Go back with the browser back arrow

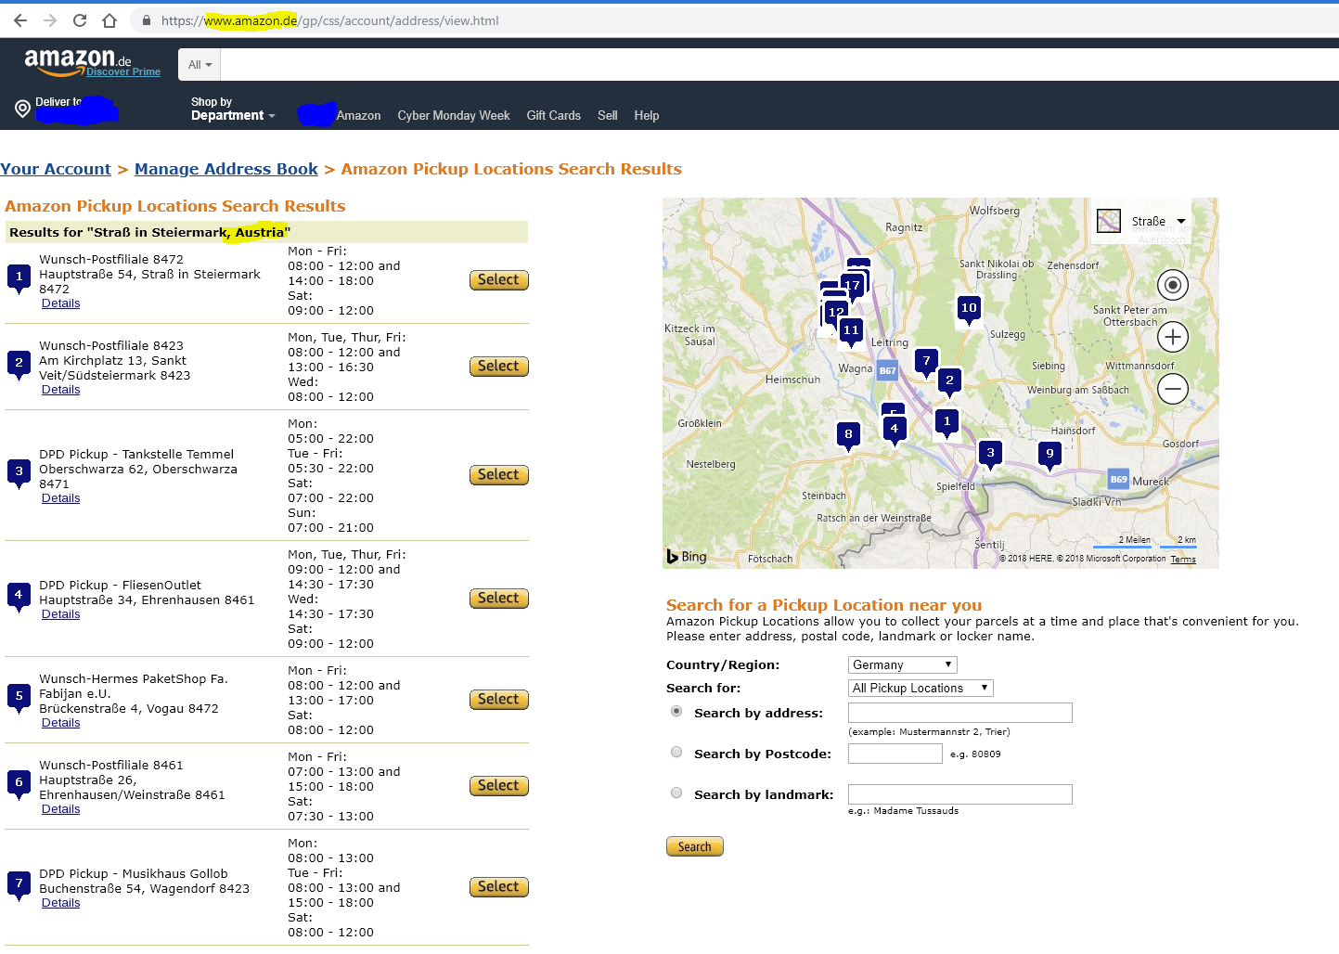tap(20, 20)
